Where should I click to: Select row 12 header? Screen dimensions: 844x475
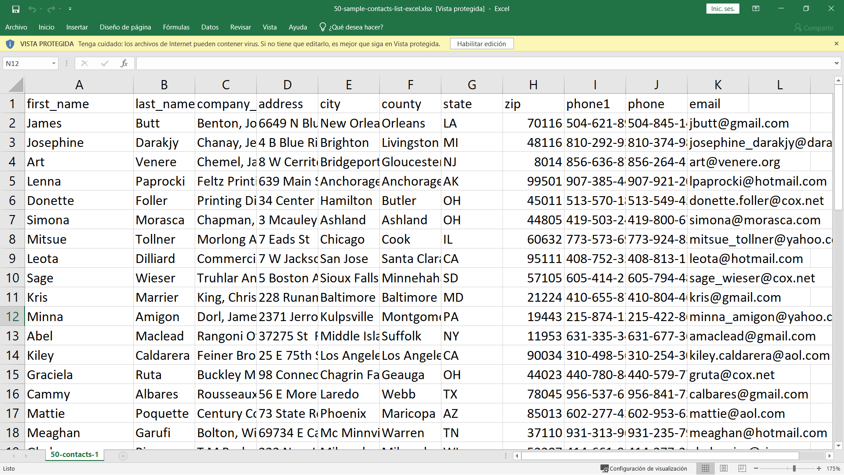click(x=12, y=317)
